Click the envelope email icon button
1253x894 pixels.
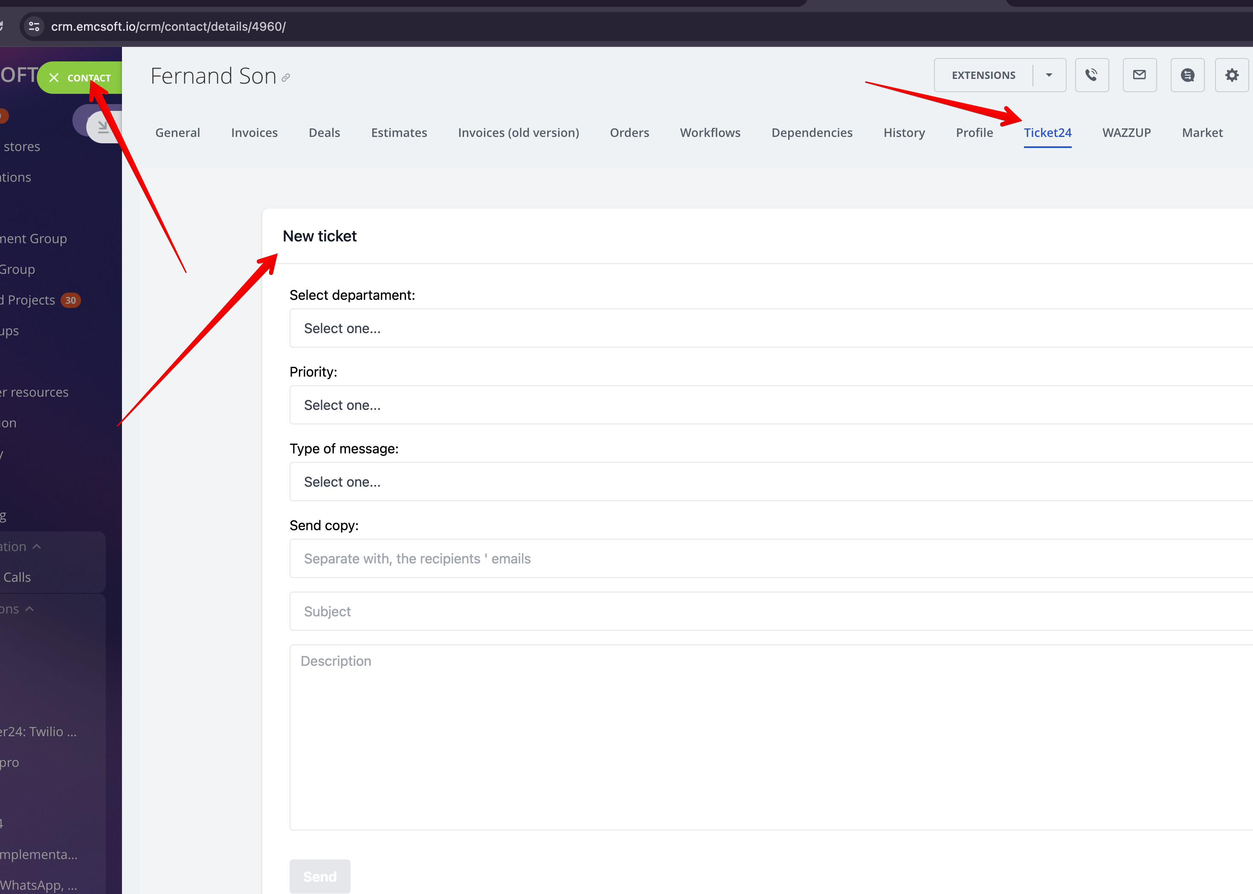click(1139, 75)
